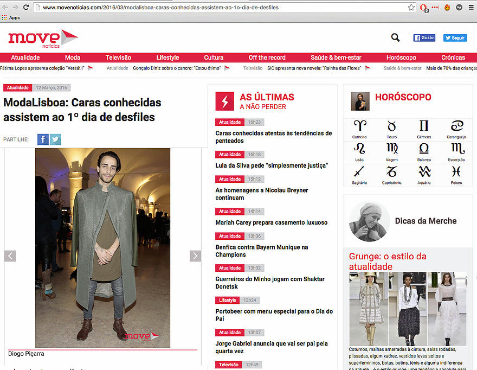Viewport: 477px width, 370px height.
Task: Open Grunge: o estilo da atualidade article
Action: (x=388, y=261)
